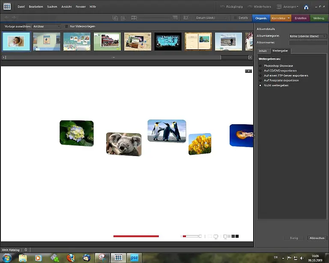Open the Vorlage auswählen dropdown

[x=47, y=27]
